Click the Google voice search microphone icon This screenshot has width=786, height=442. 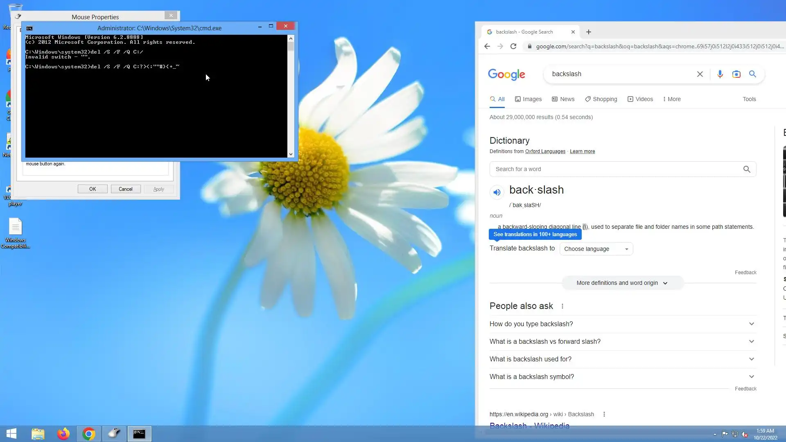point(720,74)
